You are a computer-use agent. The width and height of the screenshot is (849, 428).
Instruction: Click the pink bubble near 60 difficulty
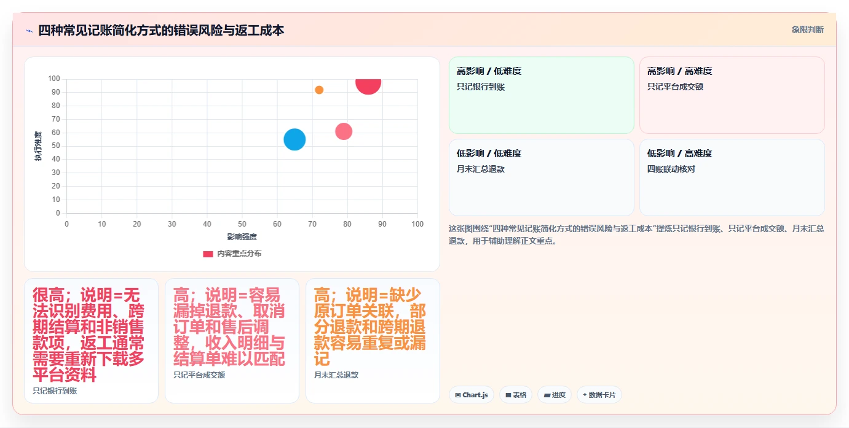coord(344,131)
